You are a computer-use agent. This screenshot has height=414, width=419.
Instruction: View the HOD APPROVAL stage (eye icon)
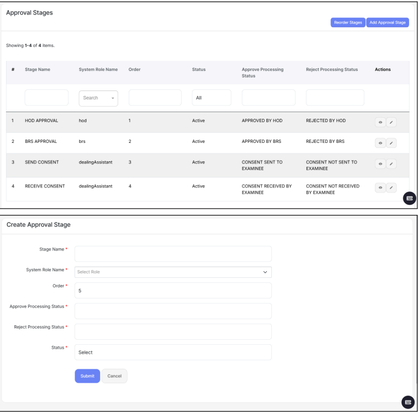point(380,122)
